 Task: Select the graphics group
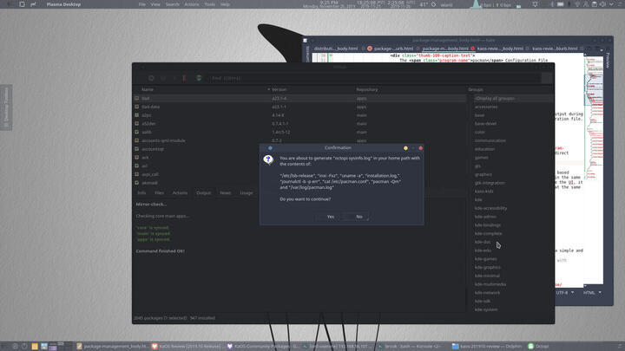[484, 174]
